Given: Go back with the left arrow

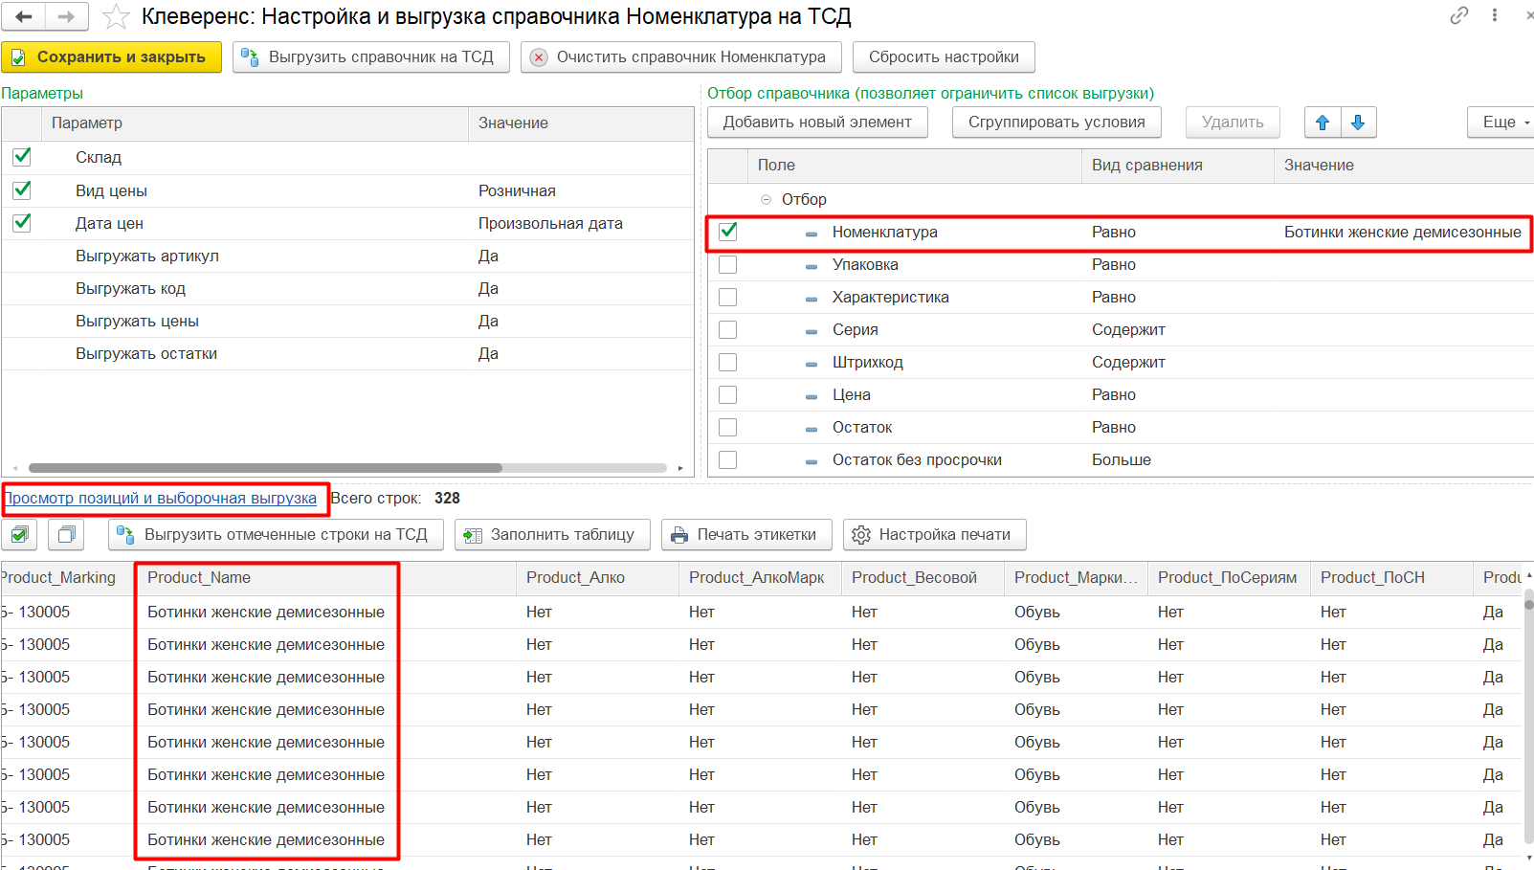Looking at the screenshot, I should (x=24, y=16).
